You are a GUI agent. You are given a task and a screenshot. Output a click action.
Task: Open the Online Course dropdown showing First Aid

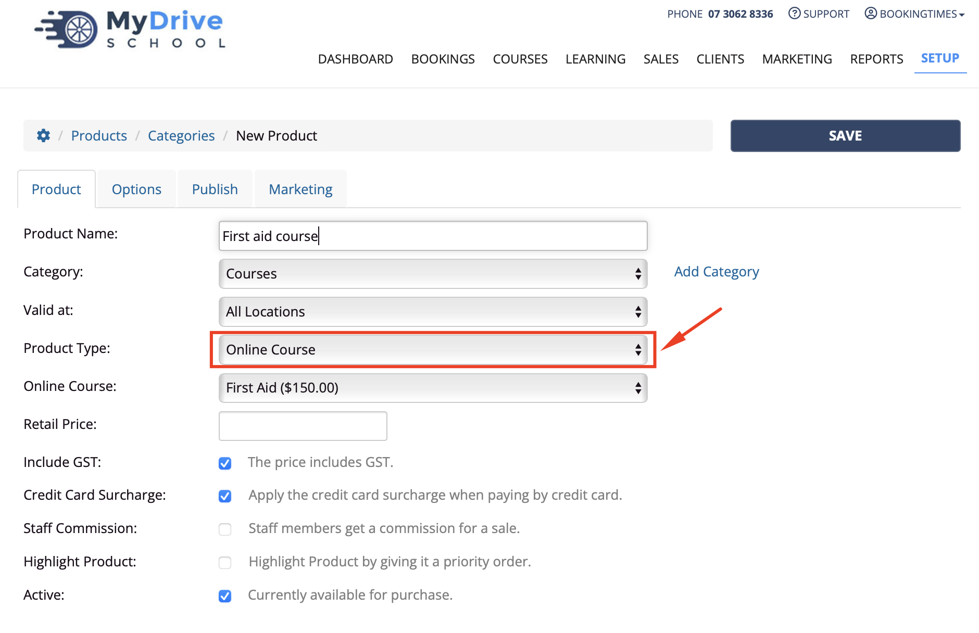pos(433,388)
